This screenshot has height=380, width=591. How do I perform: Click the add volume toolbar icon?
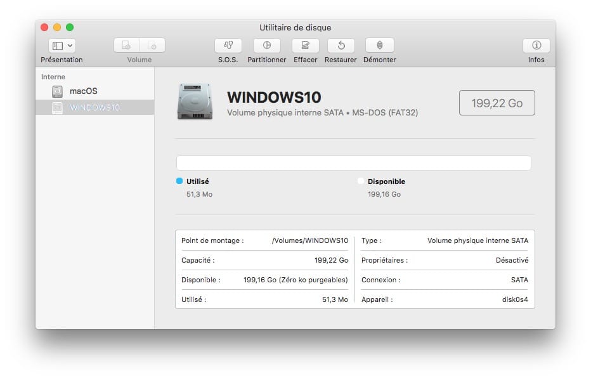(127, 46)
